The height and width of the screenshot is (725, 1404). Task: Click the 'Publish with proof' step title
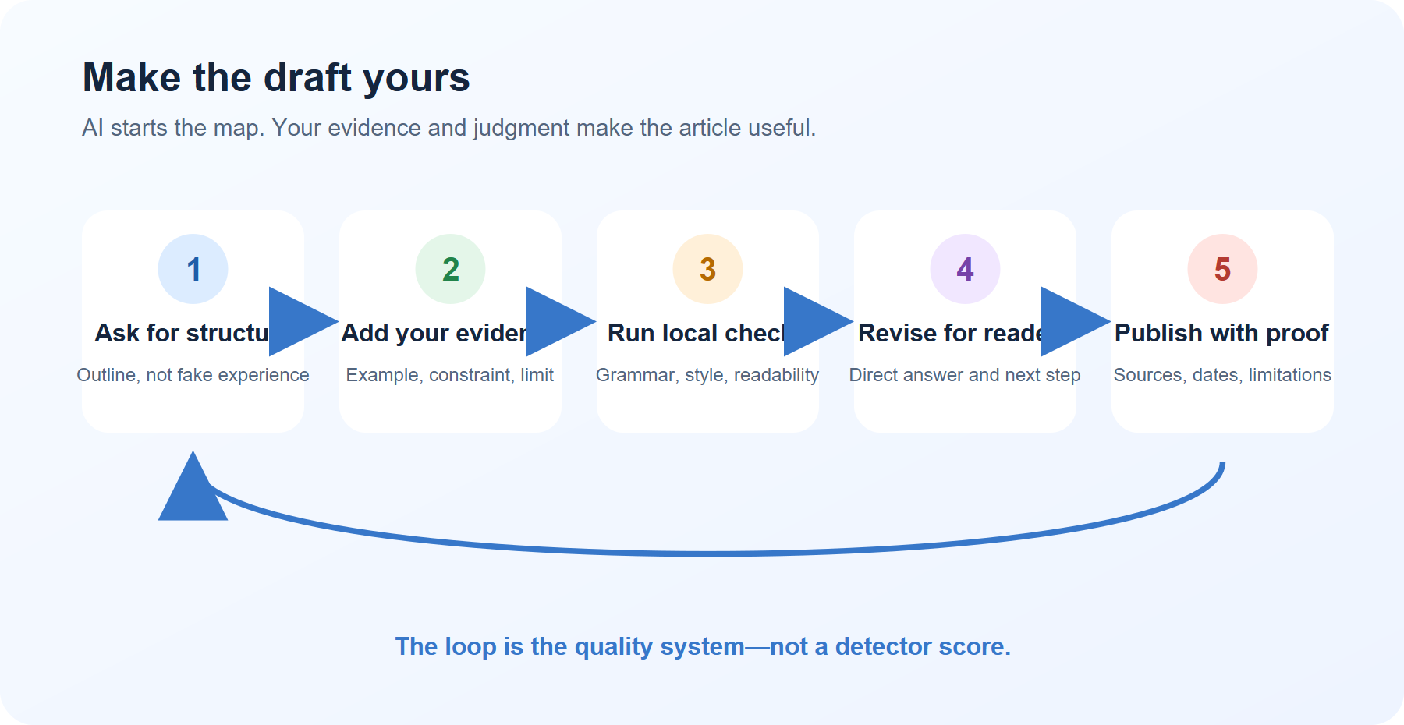(x=1221, y=333)
